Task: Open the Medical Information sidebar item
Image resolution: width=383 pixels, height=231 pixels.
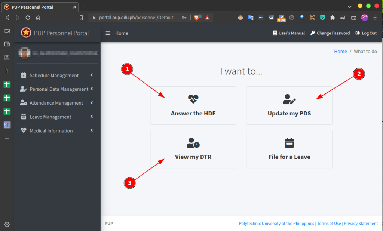Action: [x=51, y=131]
